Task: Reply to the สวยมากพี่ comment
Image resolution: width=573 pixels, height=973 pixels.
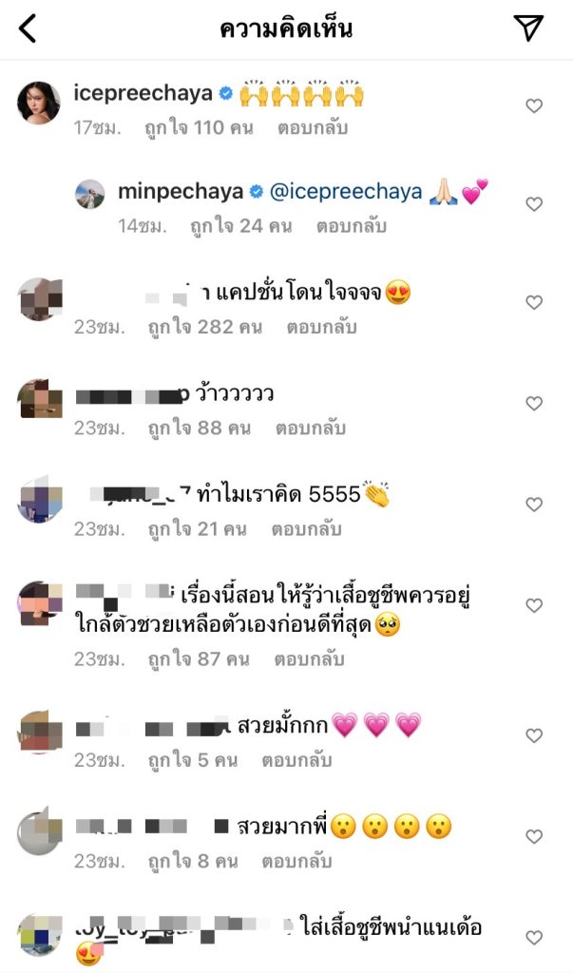Action: tap(296, 861)
